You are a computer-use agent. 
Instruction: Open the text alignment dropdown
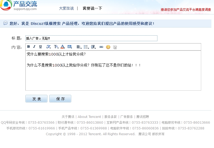coord(79,47)
